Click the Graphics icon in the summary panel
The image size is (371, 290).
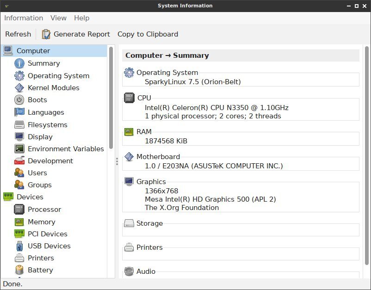(129, 181)
